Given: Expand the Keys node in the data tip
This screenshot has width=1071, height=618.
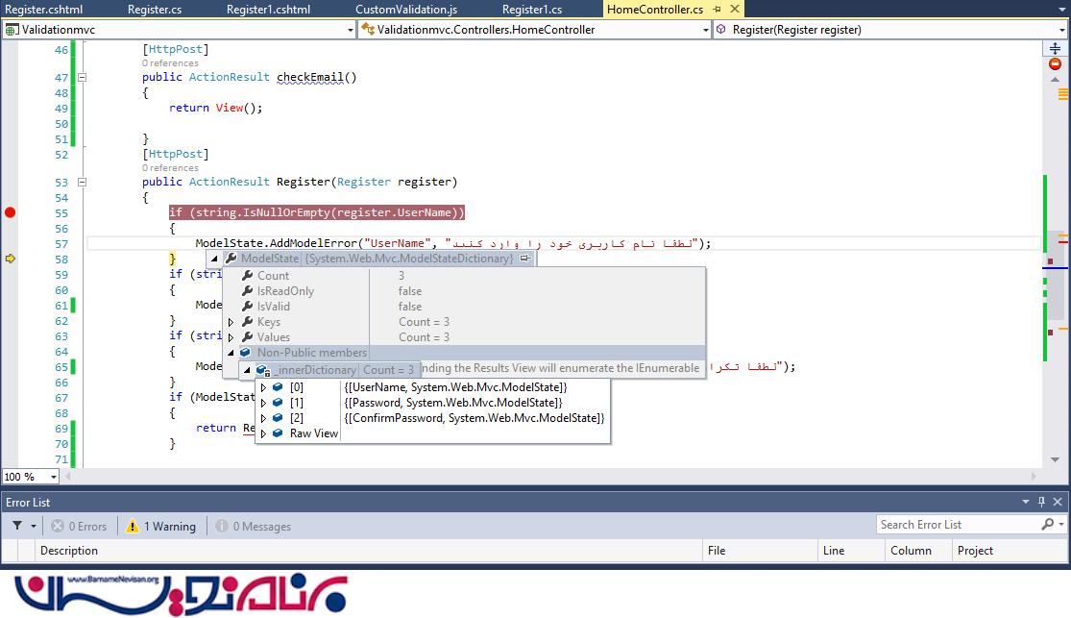Looking at the screenshot, I should click(231, 322).
